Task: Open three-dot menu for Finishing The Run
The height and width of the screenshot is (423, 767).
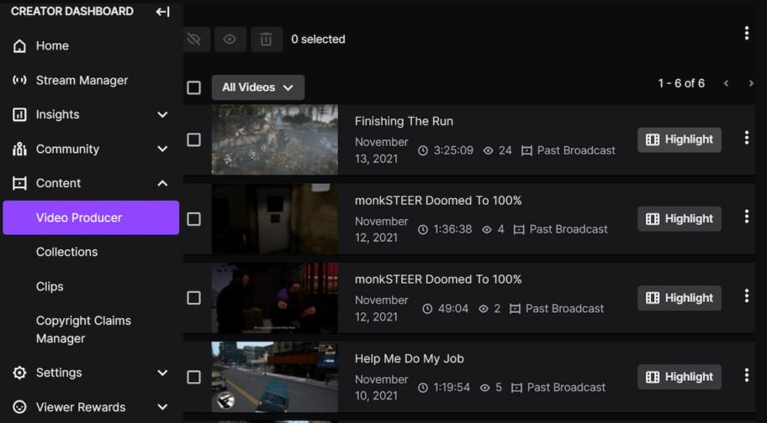Action: coord(747,138)
